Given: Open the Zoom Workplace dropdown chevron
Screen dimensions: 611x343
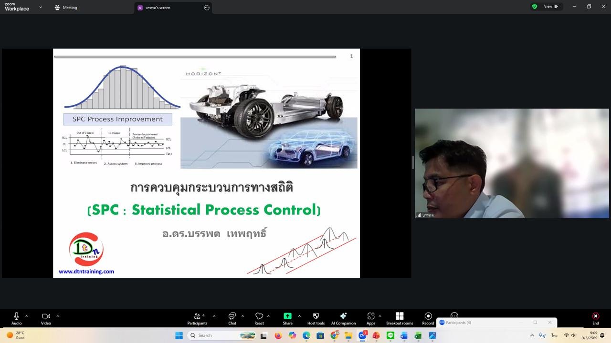Looking at the screenshot, I should [41, 7].
